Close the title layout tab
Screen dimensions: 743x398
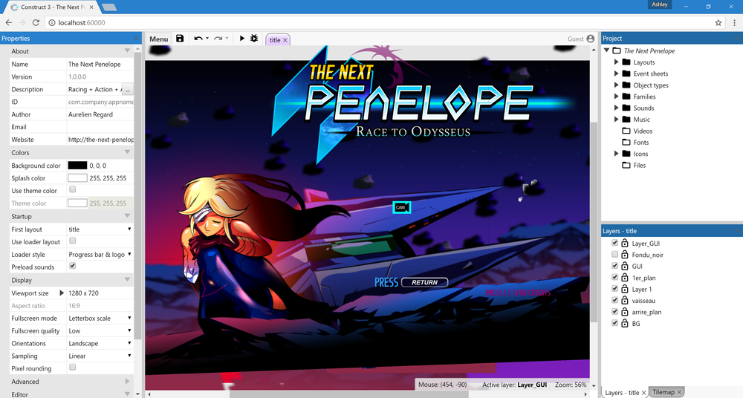click(285, 40)
